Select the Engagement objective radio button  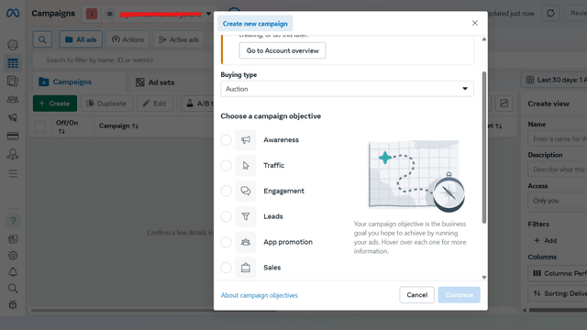point(227,191)
